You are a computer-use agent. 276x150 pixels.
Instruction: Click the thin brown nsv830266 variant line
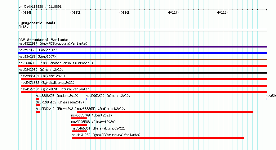pos(143,60)
